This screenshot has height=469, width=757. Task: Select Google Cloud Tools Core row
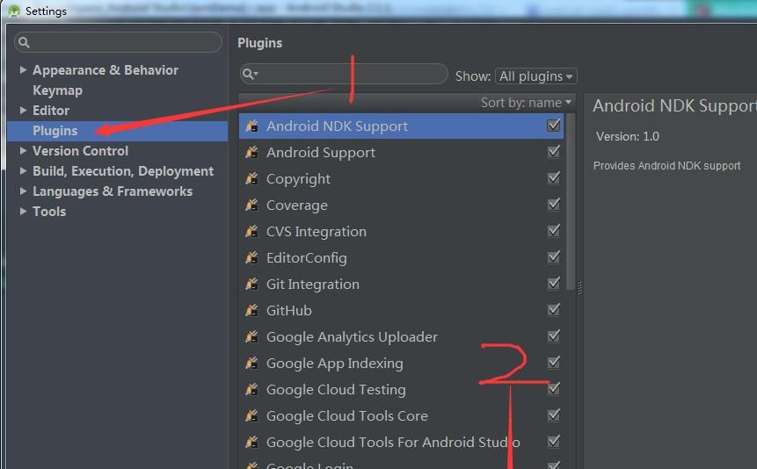(x=401, y=415)
